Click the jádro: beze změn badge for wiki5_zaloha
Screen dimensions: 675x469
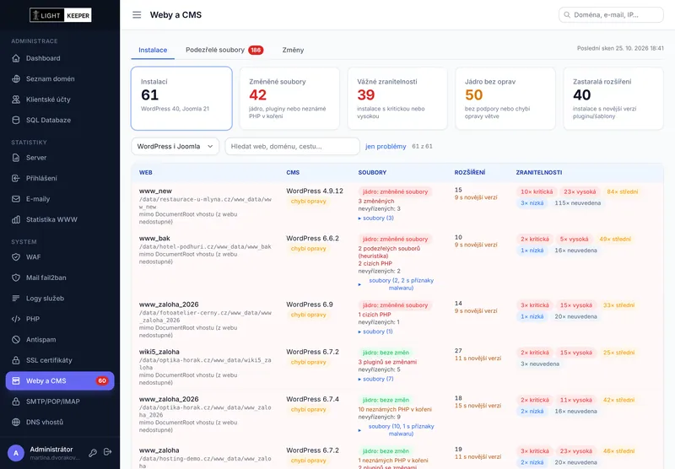[386, 353]
